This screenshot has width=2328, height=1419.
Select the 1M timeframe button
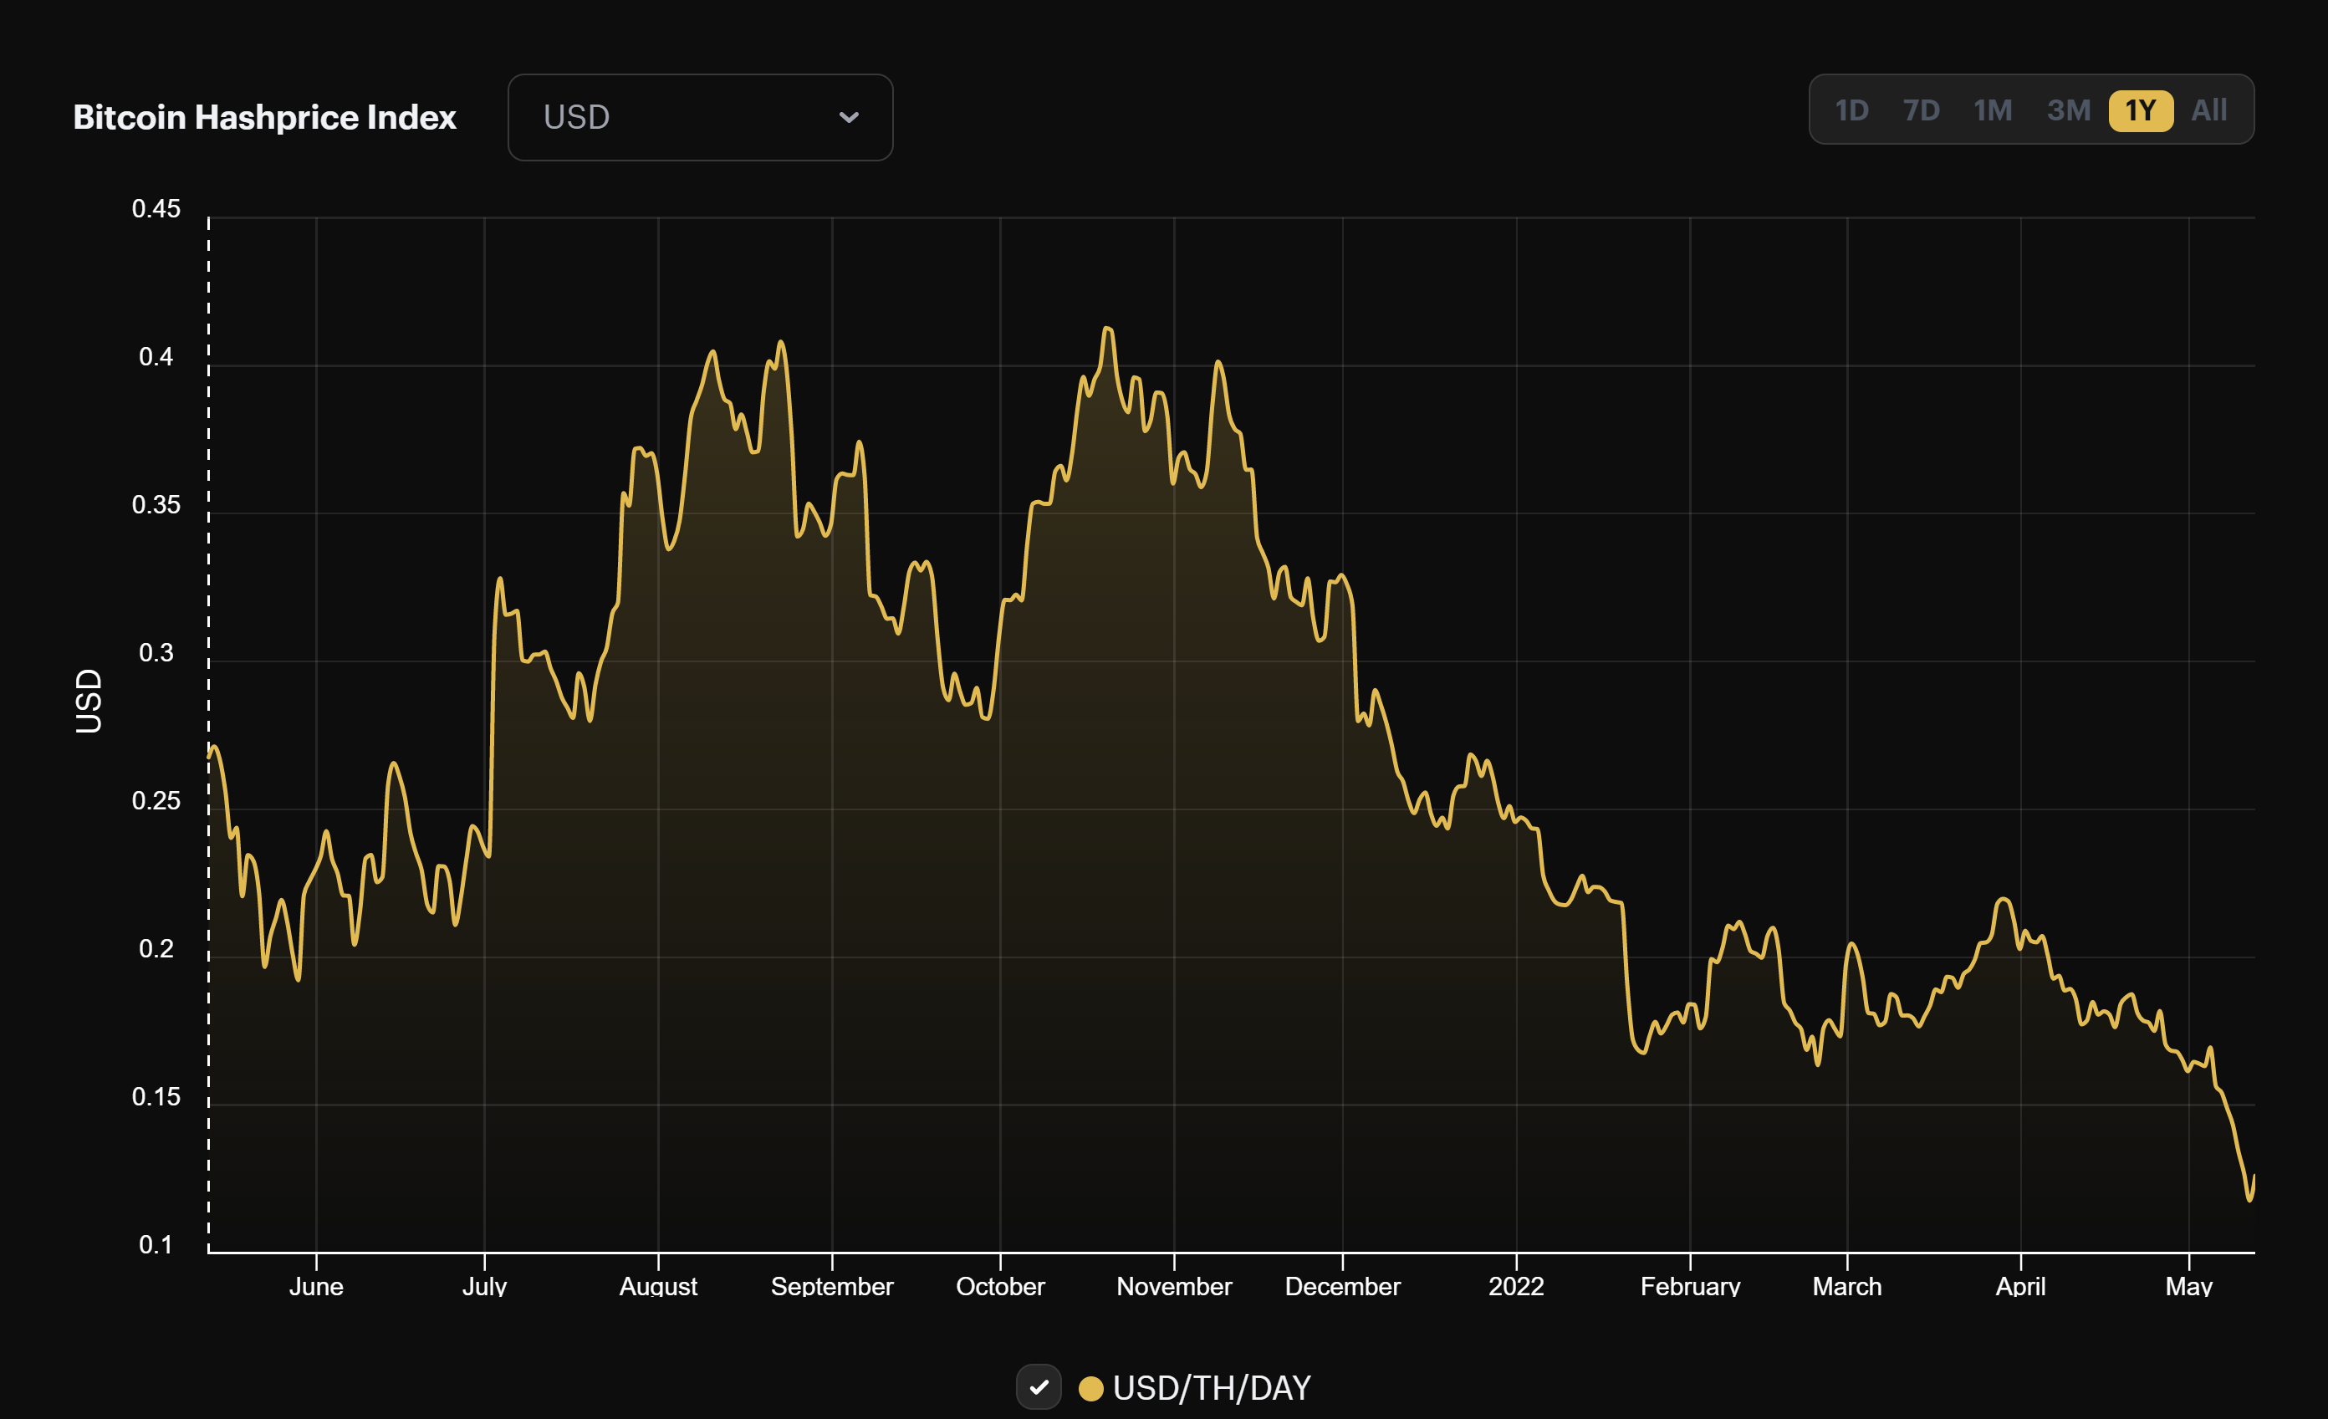[x=1994, y=110]
